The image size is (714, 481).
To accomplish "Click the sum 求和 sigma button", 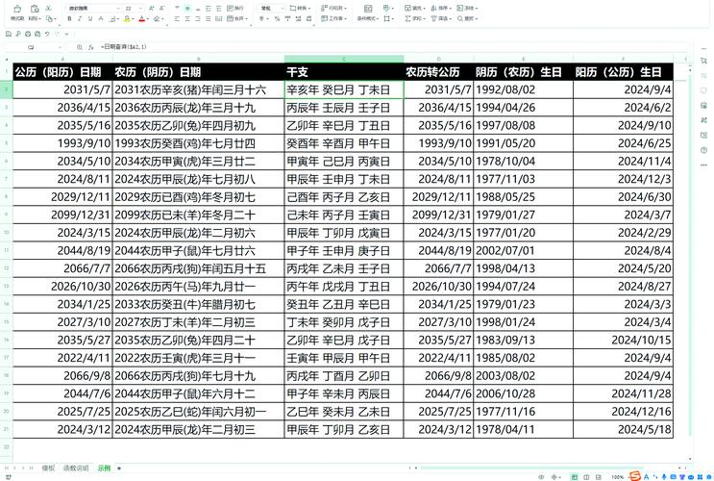I will [x=415, y=18].
